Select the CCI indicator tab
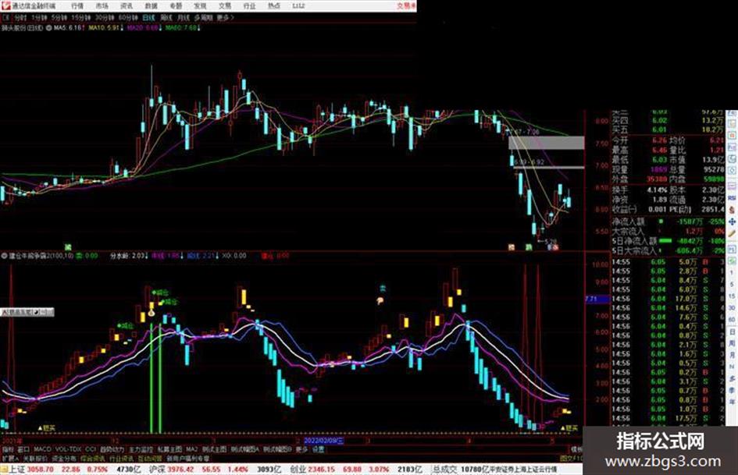 tap(91, 449)
